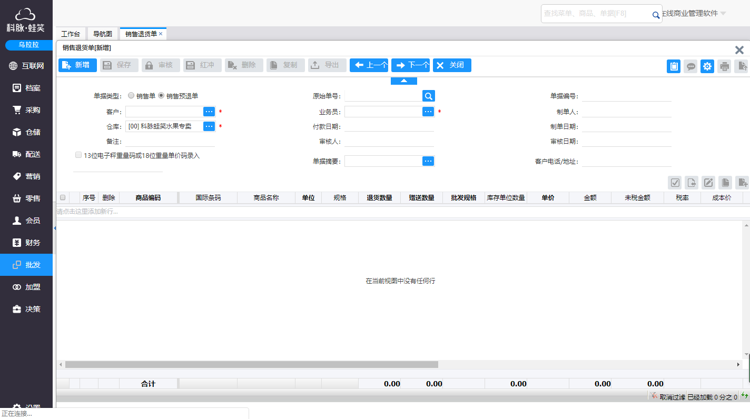Collapse the sidebar with the small arrow handle
This screenshot has width=750, height=419.
coord(55,228)
